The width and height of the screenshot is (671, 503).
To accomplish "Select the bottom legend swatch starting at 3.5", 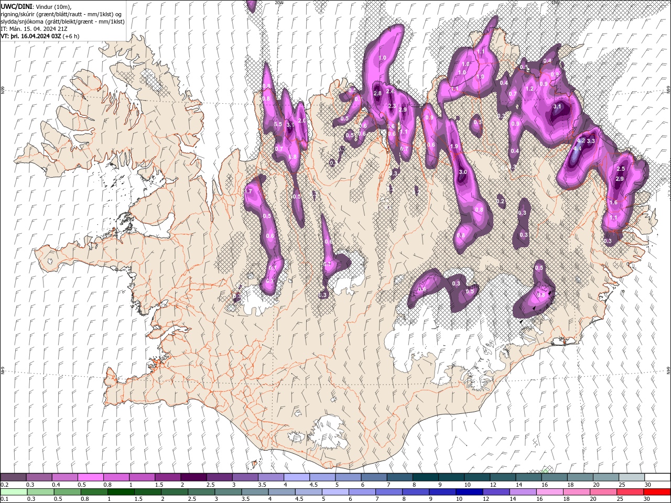I will pos(255,491).
